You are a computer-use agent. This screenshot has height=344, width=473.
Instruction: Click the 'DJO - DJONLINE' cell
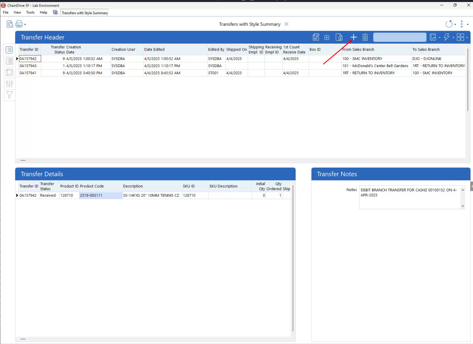[438, 59]
